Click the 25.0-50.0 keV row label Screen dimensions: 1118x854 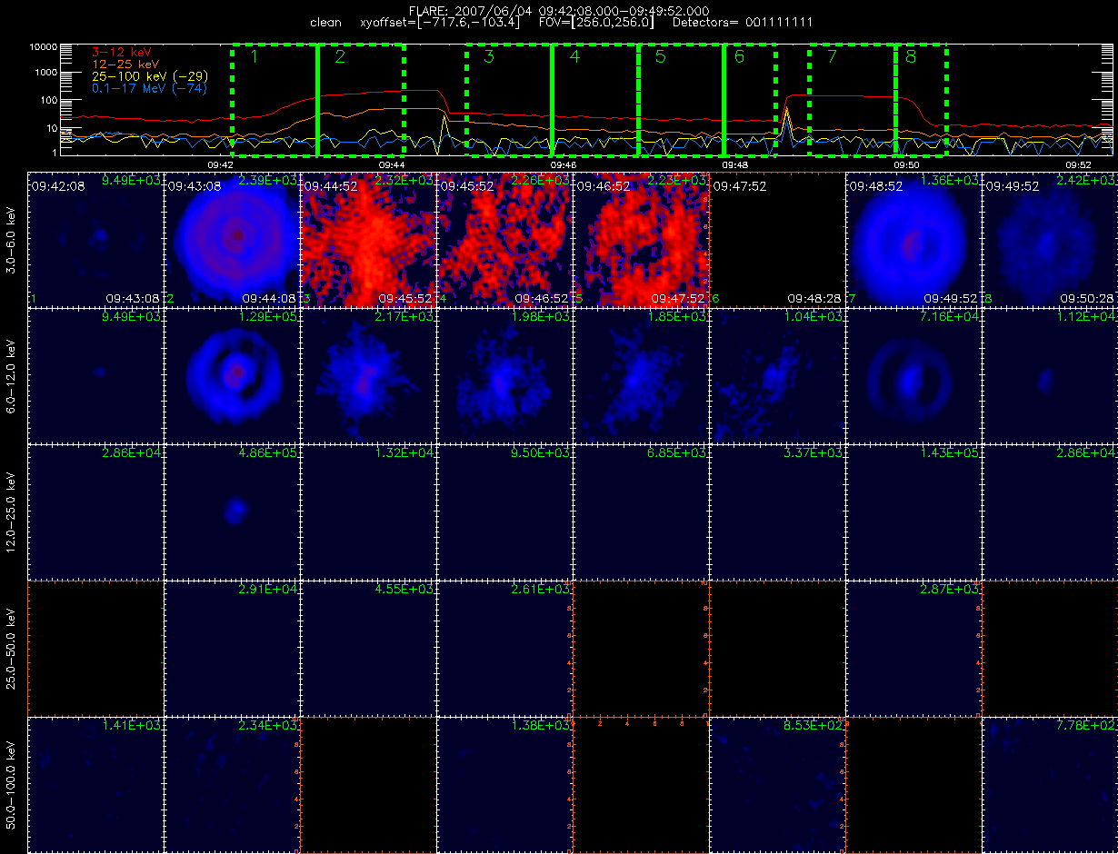click(13, 649)
